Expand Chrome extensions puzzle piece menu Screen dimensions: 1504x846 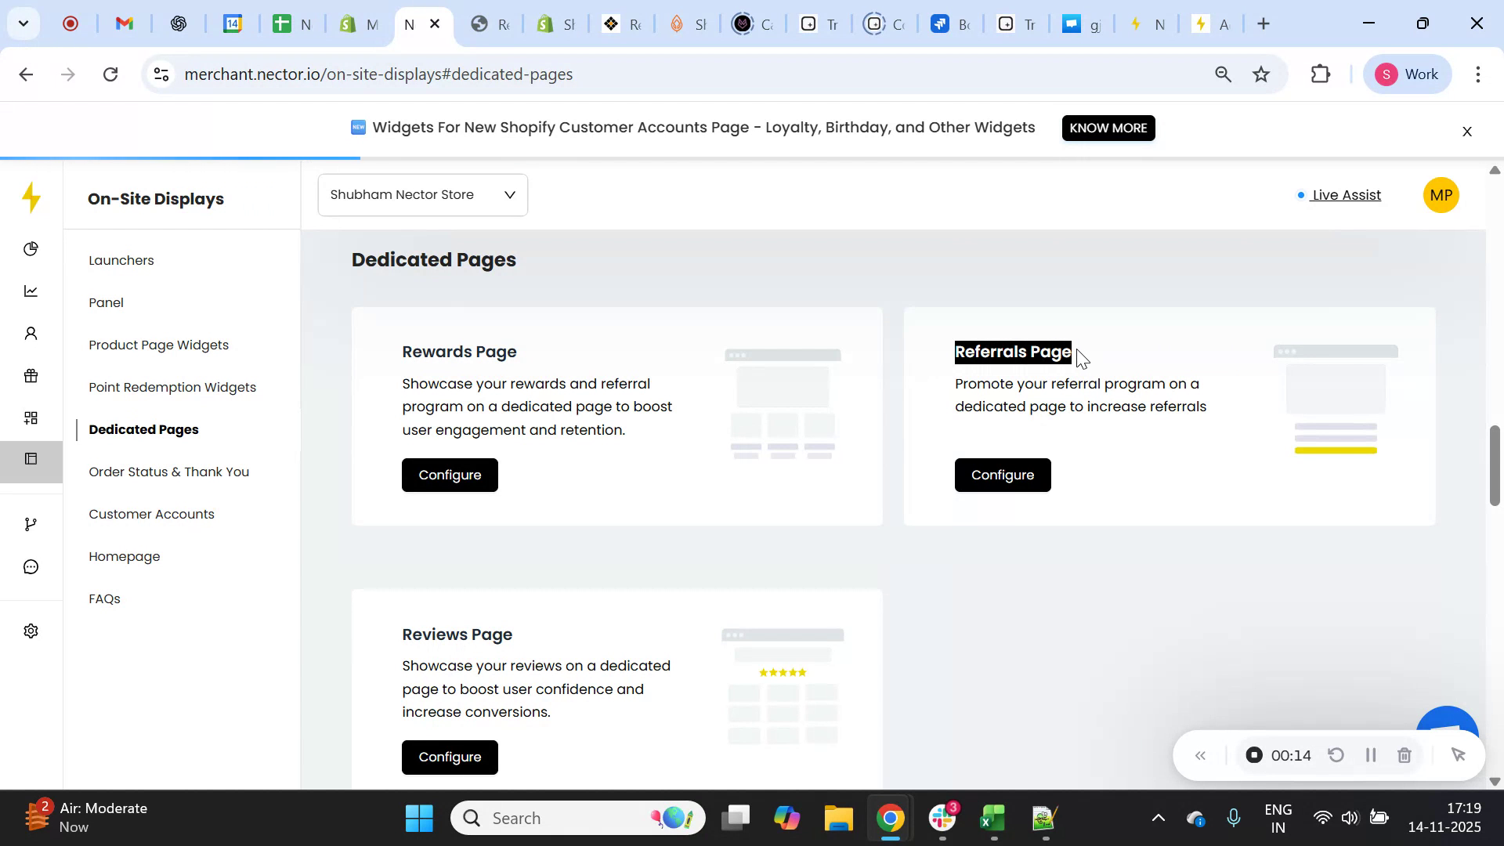1321,74
